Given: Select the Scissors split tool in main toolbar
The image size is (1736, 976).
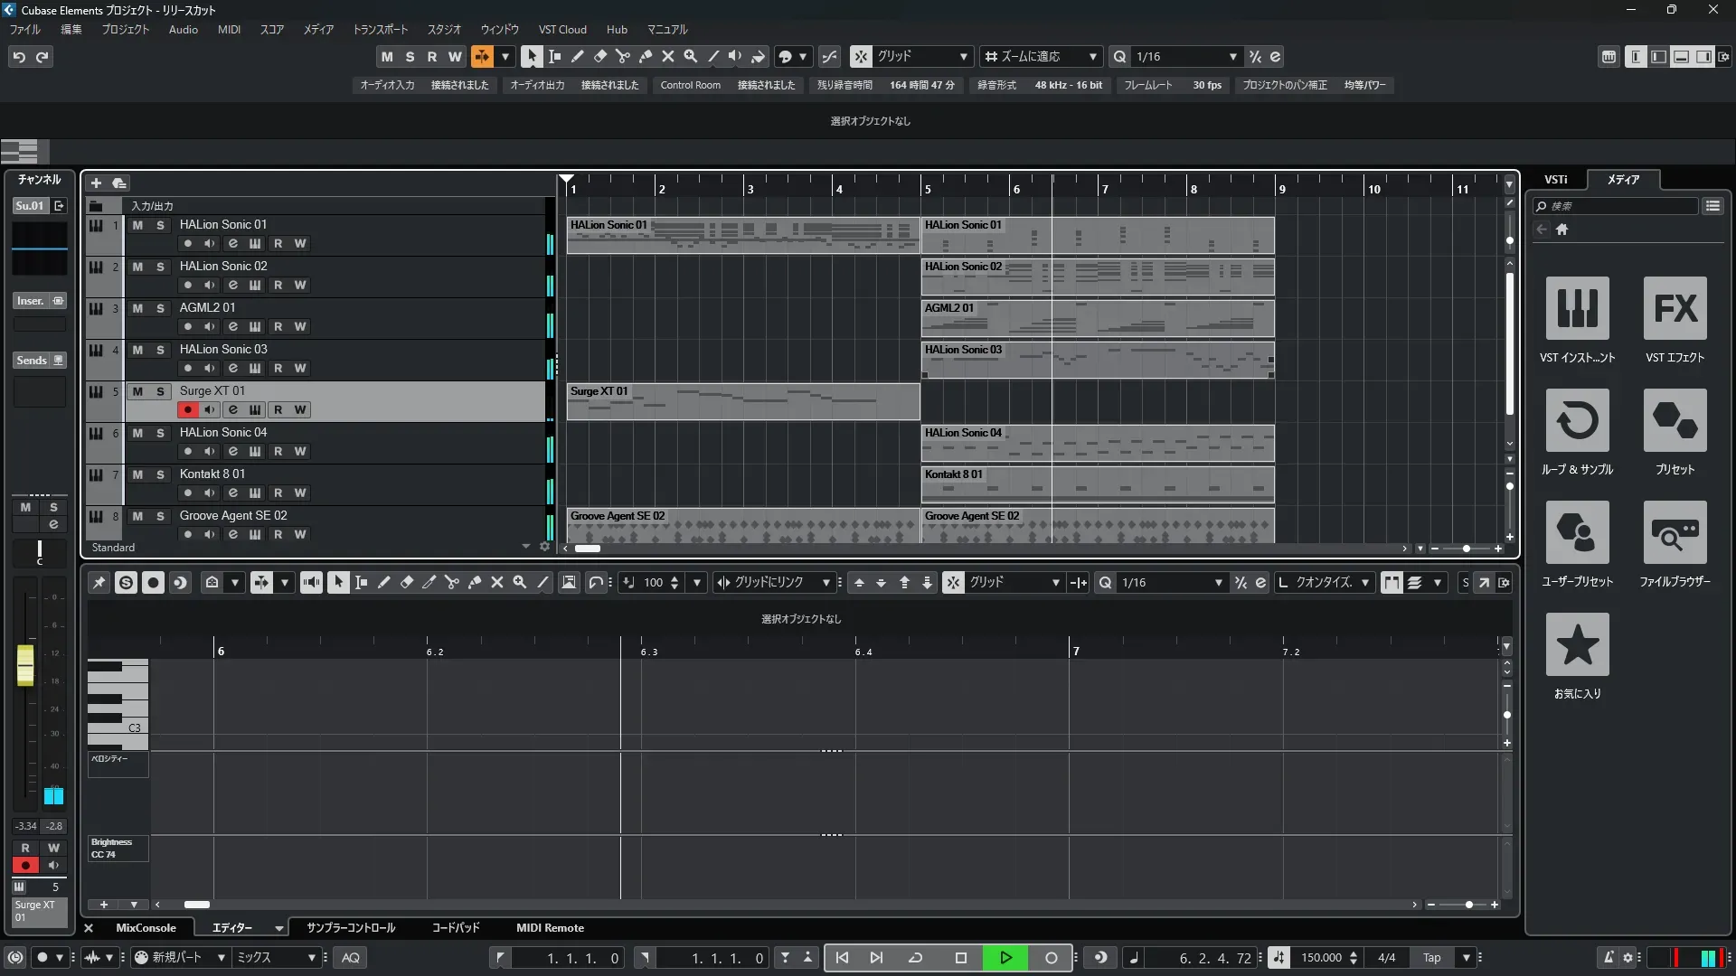Looking at the screenshot, I should 622,56.
